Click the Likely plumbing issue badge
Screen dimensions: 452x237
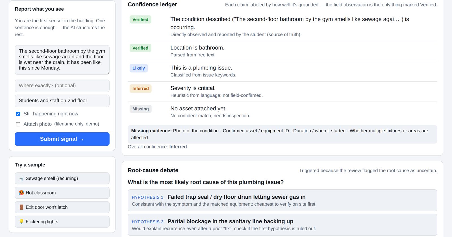coord(139,68)
